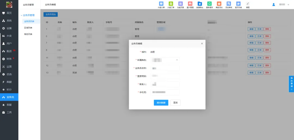Expand the 待办事项 side panel
Image resolution: width=294 pixels, height=140 pixels.
(291, 84)
